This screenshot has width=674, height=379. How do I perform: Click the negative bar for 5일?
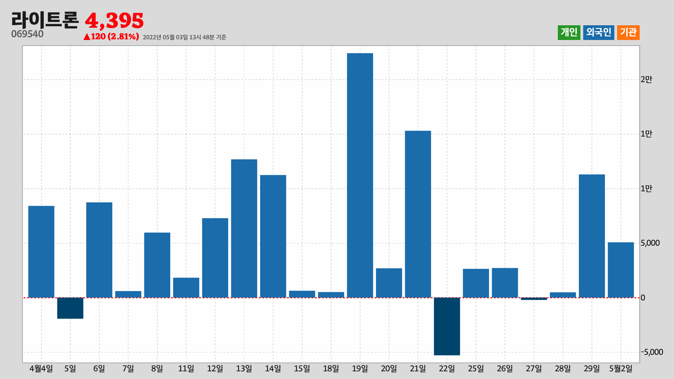pos(70,308)
